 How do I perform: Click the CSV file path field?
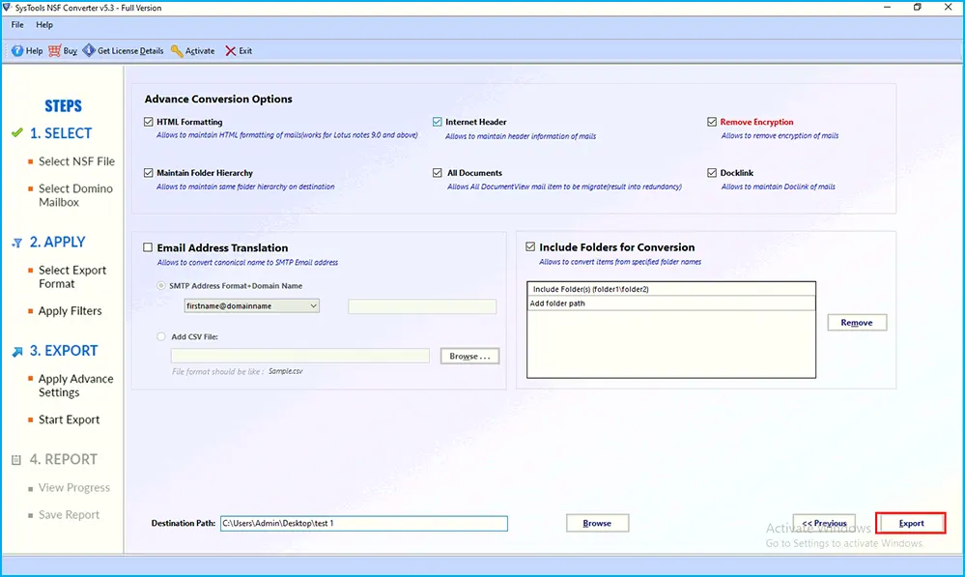(300, 356)
